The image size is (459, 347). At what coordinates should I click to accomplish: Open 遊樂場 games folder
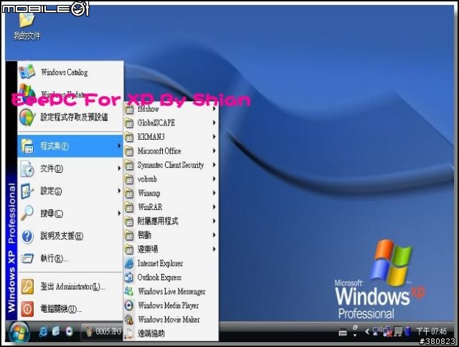click(x=171, y=249)
